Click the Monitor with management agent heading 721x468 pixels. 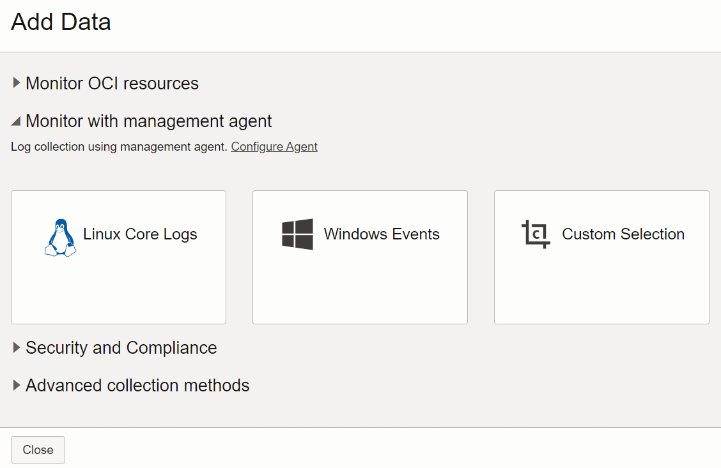click(149, 121)
